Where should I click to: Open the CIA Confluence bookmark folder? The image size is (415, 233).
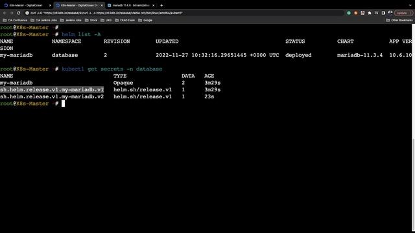point(15,20)
